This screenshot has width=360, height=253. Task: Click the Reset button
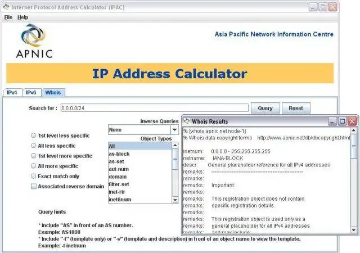tap(296, 108)
